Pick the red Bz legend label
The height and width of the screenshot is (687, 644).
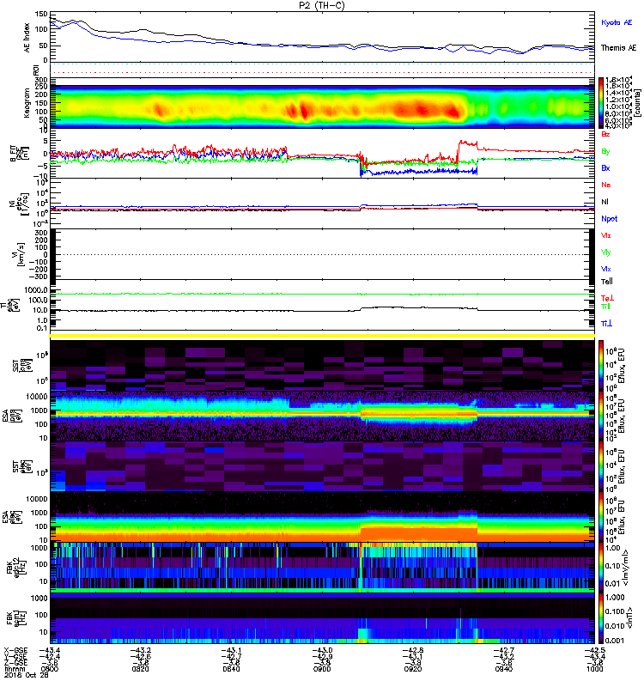point(605,134)
